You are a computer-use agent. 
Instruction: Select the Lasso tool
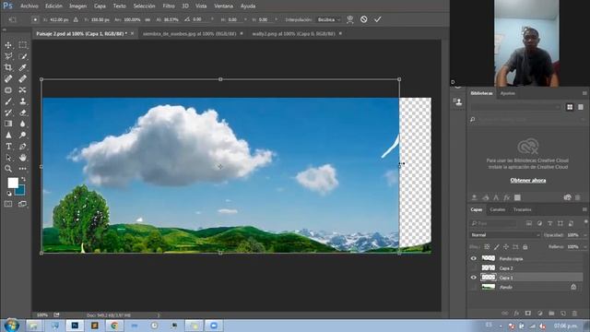tap(8, 56)
